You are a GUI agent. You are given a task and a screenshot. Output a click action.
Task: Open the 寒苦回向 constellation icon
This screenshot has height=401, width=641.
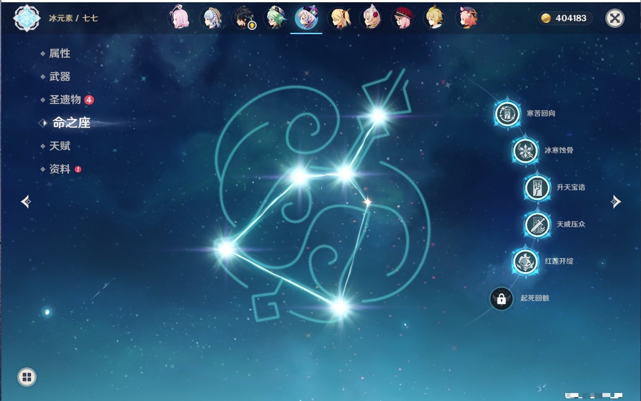point(507,114)
